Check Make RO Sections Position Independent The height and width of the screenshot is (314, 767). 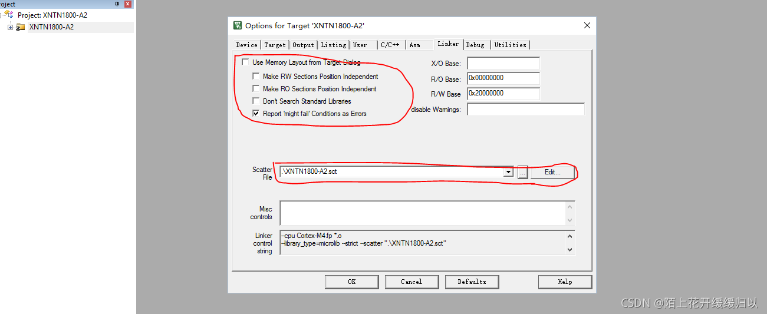pos(256,88)
